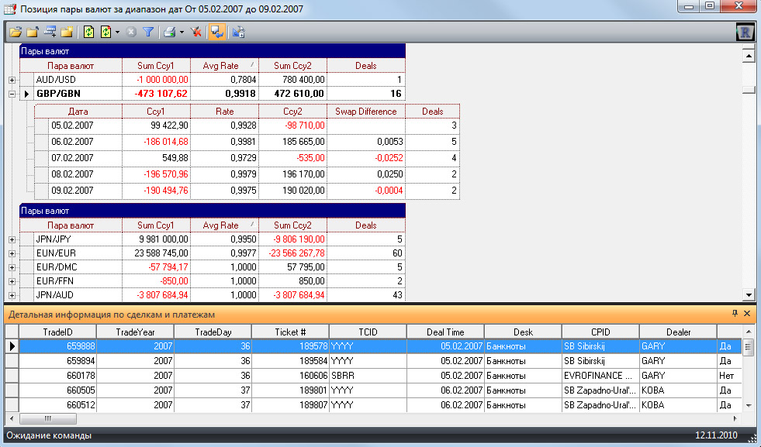Screen dimensions: 761x447
Task: Click the add row toolbar icon
Action: point(50,33)
